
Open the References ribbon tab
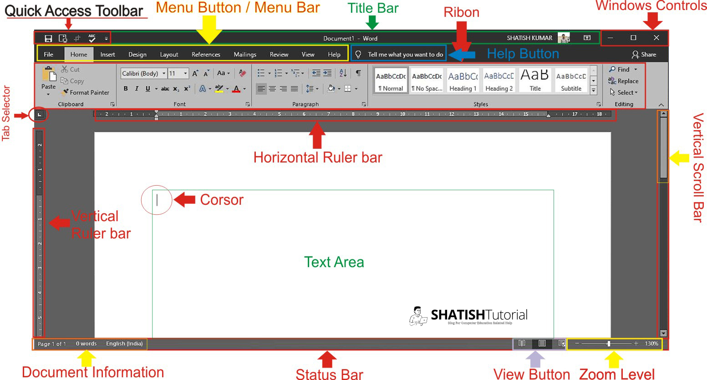[206, 54]
